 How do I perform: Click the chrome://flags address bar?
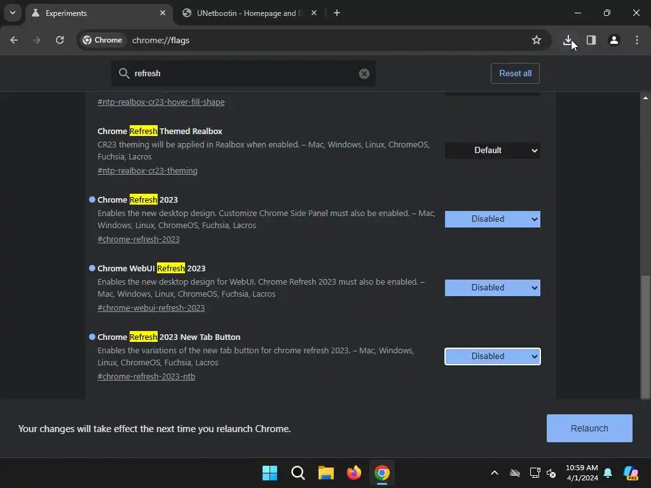(315, 40)
